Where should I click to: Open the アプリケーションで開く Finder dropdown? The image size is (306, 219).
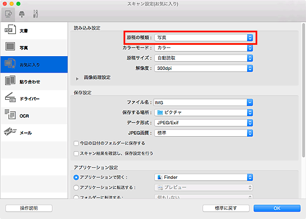point(203,178)
